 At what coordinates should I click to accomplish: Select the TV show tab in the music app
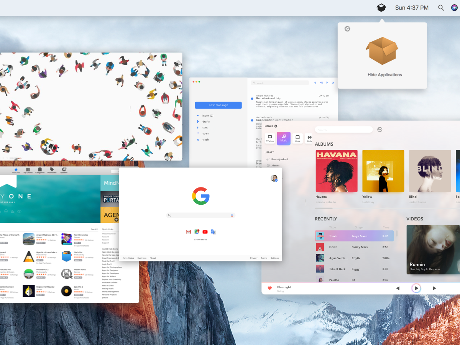click(270, 138)
